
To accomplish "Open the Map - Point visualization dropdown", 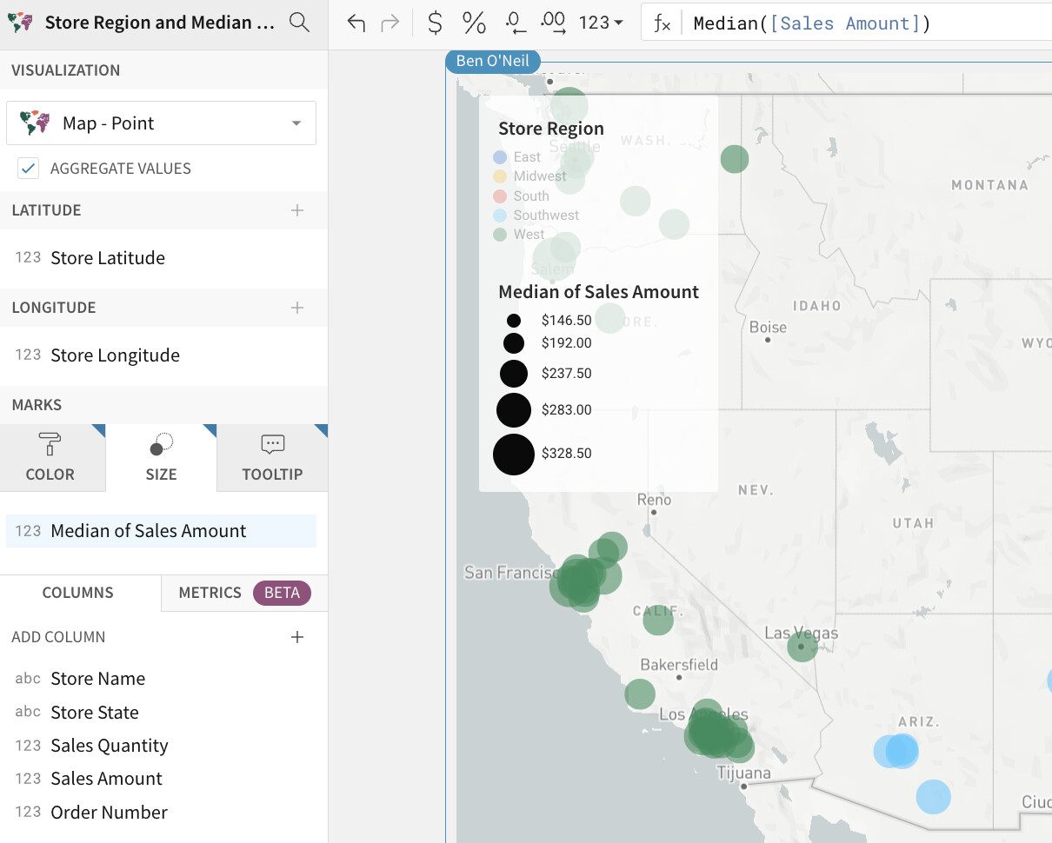I will click(161, 123).
